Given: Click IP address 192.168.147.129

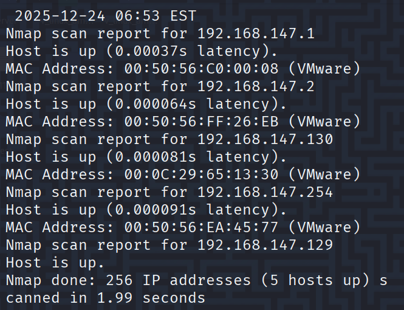Looking at the screenshot, I should click(x=265, y=246).
